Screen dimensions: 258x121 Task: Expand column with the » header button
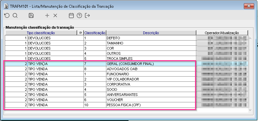point(80,33)
